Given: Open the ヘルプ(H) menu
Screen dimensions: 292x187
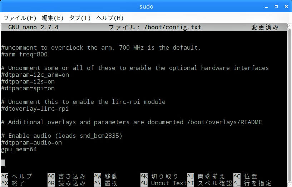Looking at the screenshot, I should [110, 18].
